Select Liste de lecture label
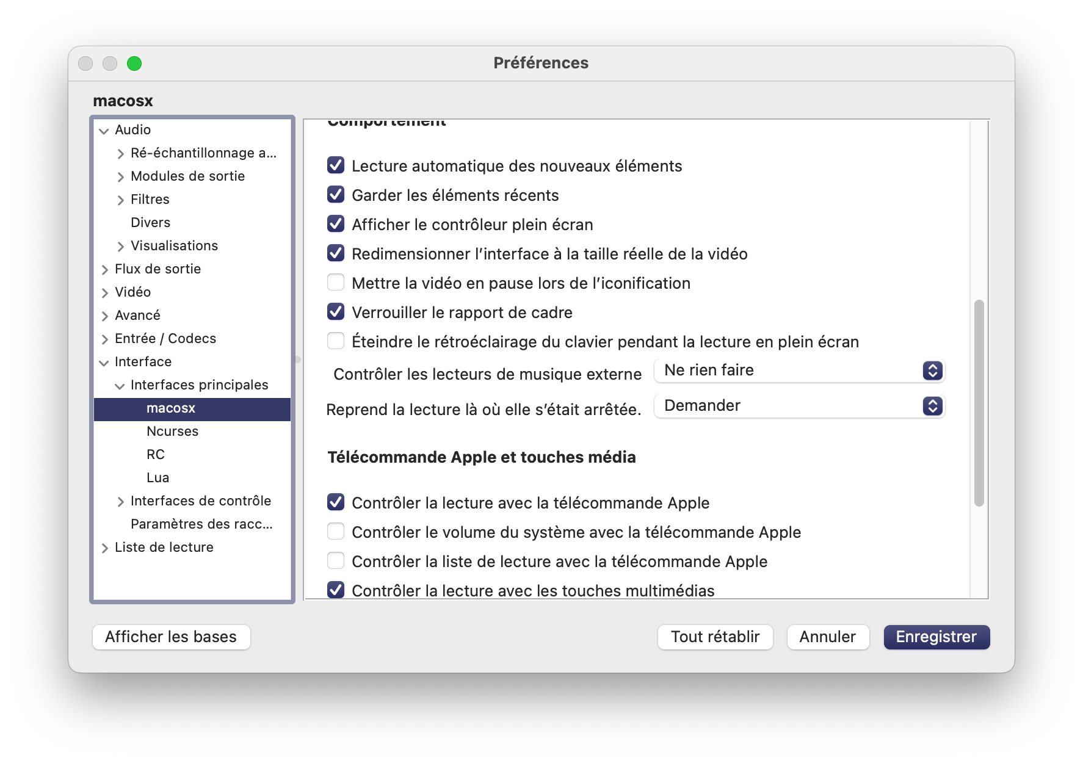This screenshot has width=1083, height=763. pyautogui.click(x=164, y=547)
